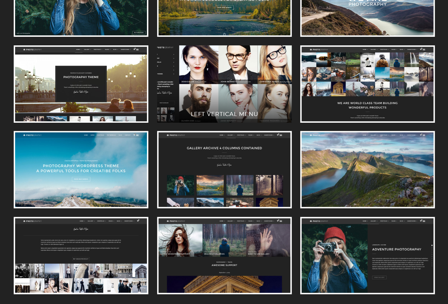Click Home menu in Awesome Support demo
Image resolution: width=448 pixels, height=304 pixels.
pyautogui.click(x=222, y=221)
